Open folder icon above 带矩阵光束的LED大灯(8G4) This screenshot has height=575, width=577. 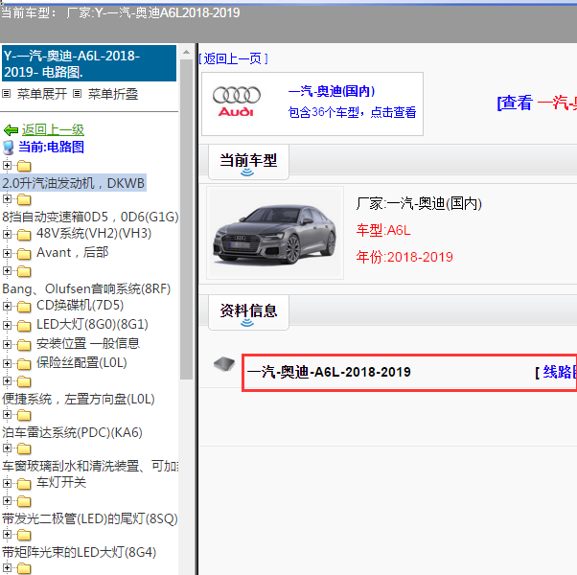click(24, 535)
